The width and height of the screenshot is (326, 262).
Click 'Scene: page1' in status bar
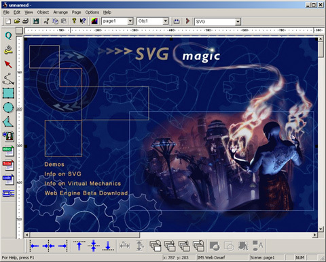[262, 258]
